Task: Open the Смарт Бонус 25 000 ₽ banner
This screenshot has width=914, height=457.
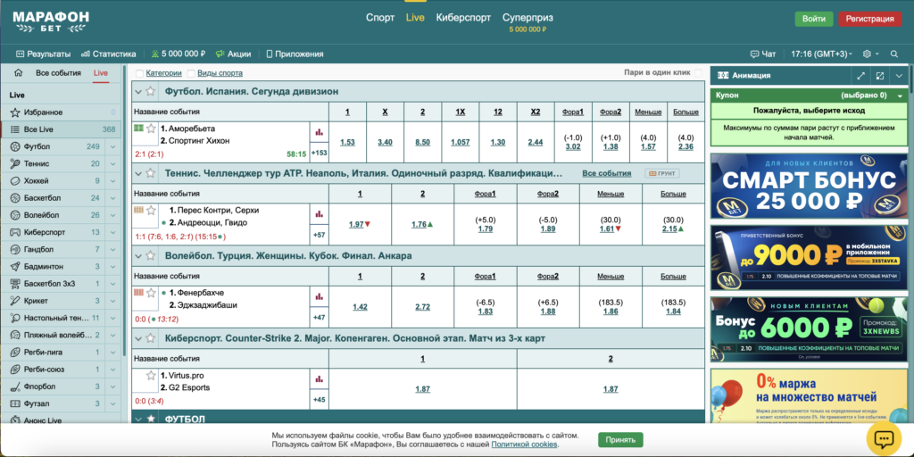Action: pyautogui.click(x=809, y=186)
